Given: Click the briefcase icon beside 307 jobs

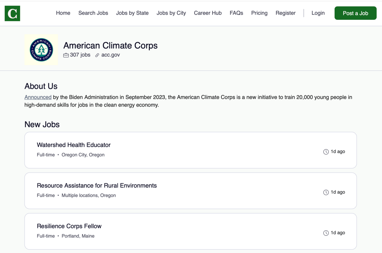Looking at the screenshot, I should [66, 55].
